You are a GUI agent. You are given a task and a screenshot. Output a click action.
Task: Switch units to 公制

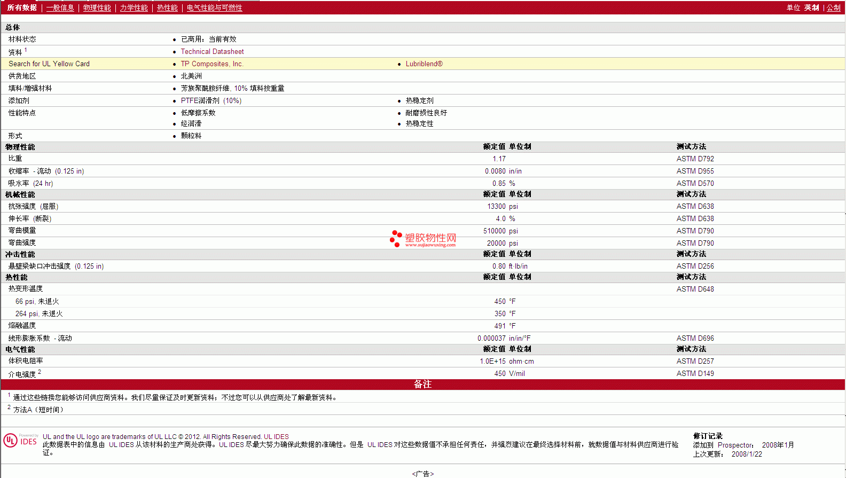[x=834, y=8]
